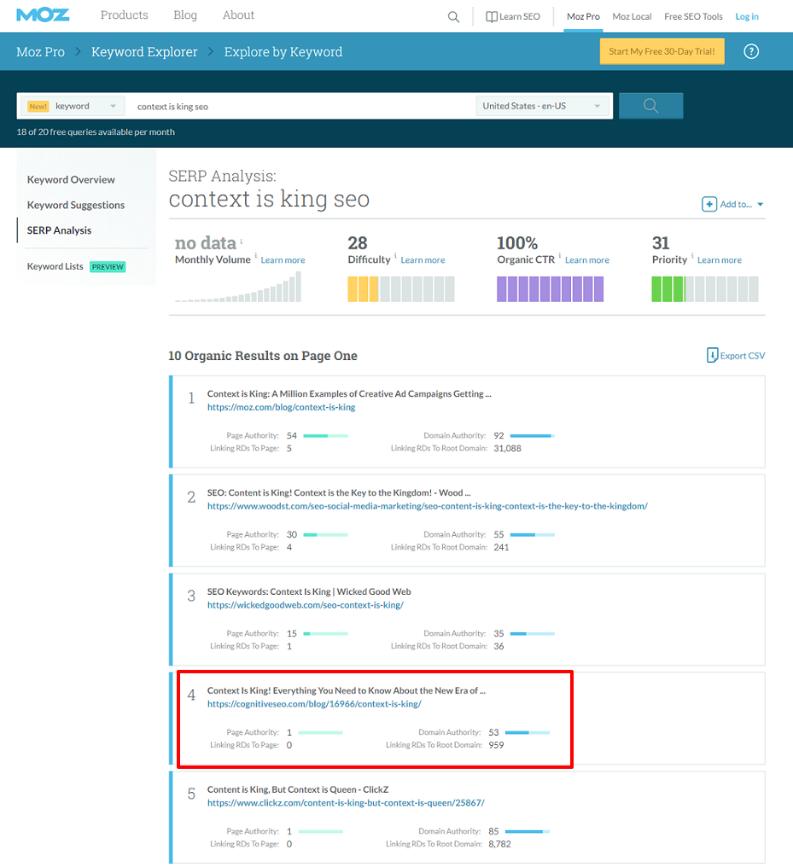This screenshot has width=793, height=867.
Task: Click the Export CSV download icon
Action: tap(712, 355)
